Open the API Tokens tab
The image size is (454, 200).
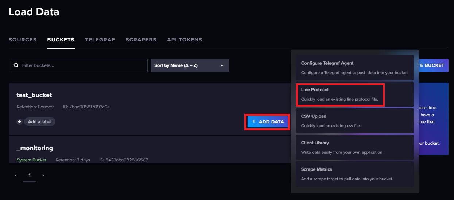[185, 40]
